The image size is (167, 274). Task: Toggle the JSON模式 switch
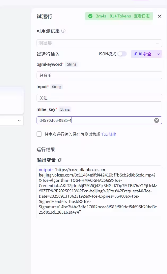[x=122, y=54]
